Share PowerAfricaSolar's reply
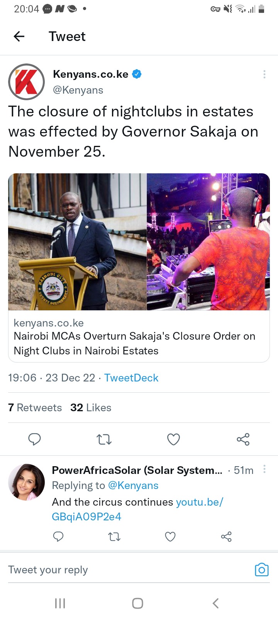 pos(226,537)
